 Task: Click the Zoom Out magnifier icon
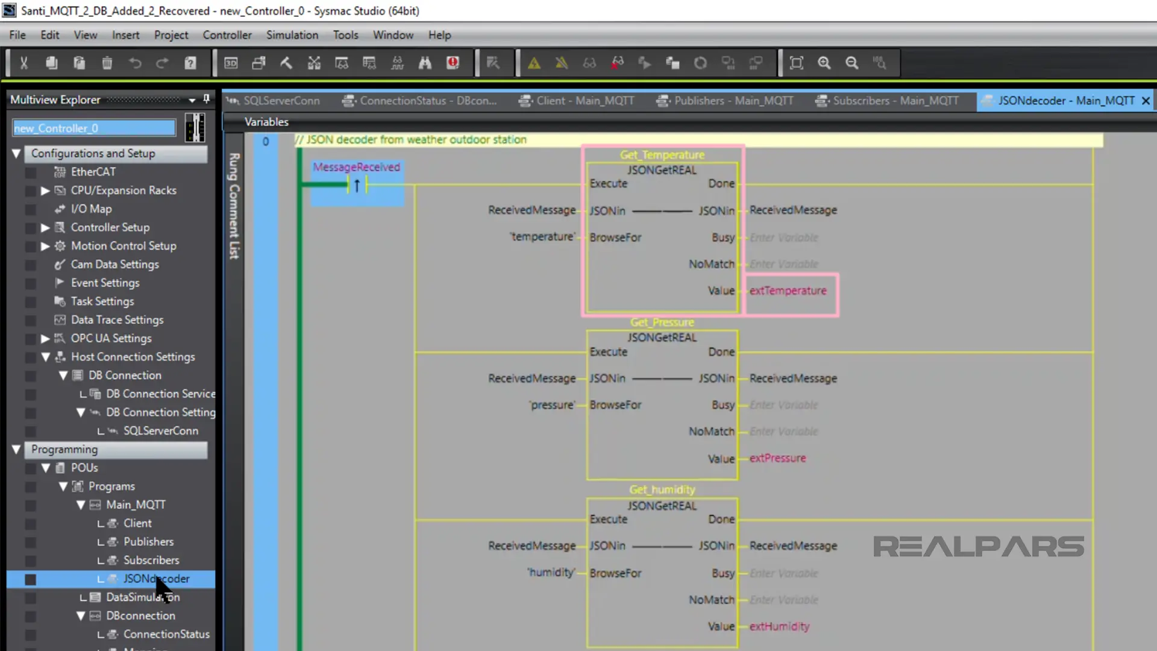coord(851,63)
